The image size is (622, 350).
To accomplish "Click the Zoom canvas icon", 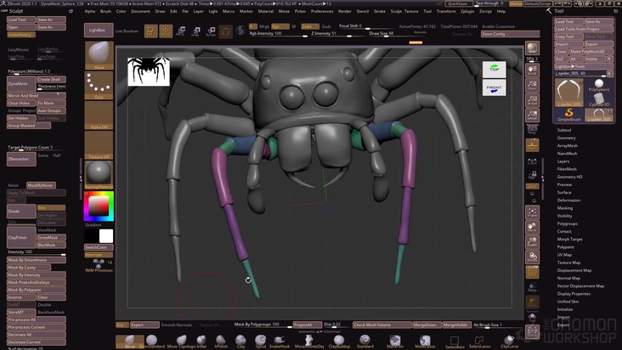I will point(532,85).
